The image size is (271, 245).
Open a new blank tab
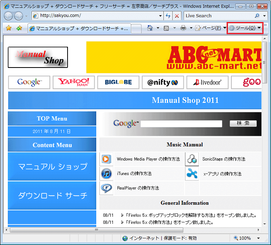coord(136,29)
